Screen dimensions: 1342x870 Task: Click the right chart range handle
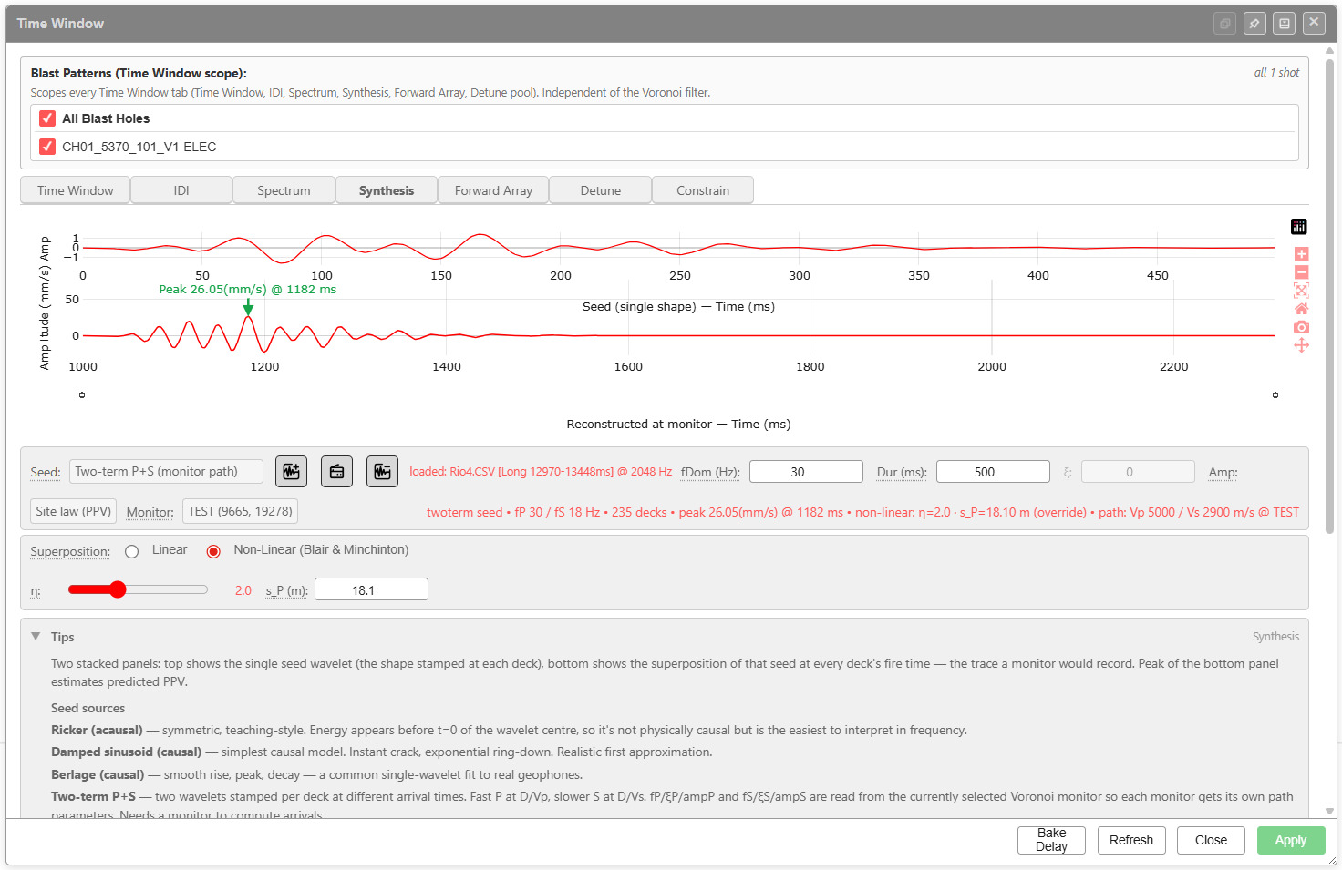tap(1275, 394)
